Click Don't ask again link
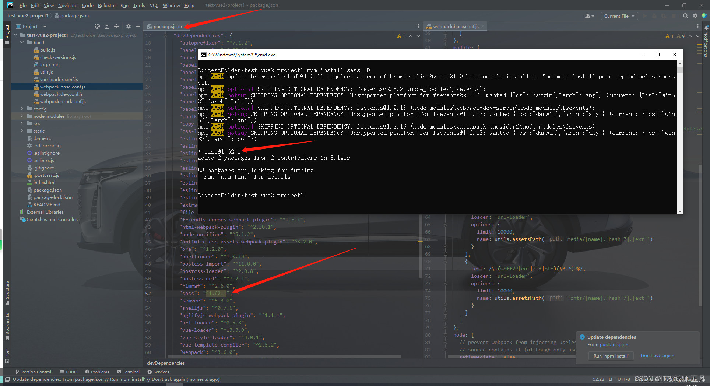Screen dimensions: 710x386 (x=657, y=356)
